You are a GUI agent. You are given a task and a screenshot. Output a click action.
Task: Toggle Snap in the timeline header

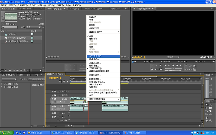(x=60, y=82)
